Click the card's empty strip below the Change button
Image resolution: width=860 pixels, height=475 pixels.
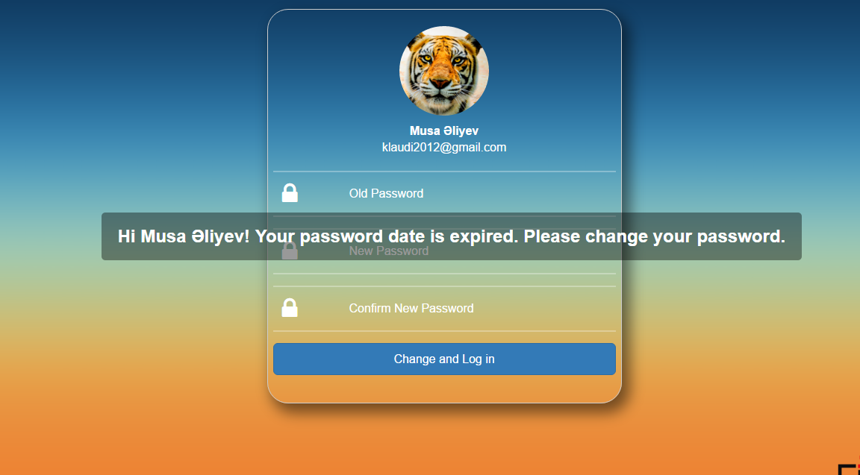point(444,389)
